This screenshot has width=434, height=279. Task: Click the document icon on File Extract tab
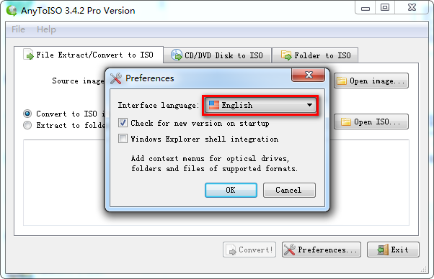(x=28, y=54)
